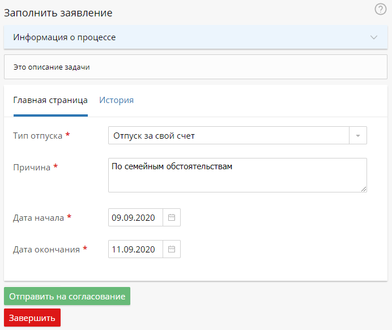Click the Заполнить заявление page title

tap(58, 12)
